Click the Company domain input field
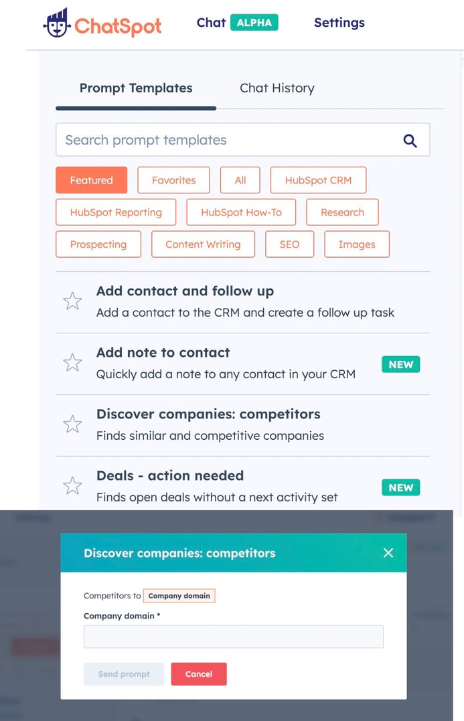The image size is (464, 721). pyautogui.click(x=233, y=636)
